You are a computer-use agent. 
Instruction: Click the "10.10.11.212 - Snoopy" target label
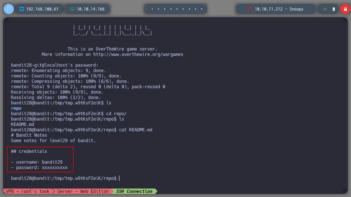[279, 9]
